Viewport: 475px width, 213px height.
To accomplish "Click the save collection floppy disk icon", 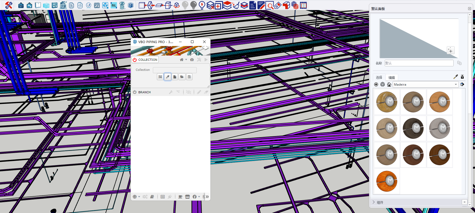I will pyautogui.click(x=189, y=77).
